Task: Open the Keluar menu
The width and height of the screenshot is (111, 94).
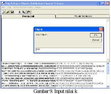Action: click(38, 7)
